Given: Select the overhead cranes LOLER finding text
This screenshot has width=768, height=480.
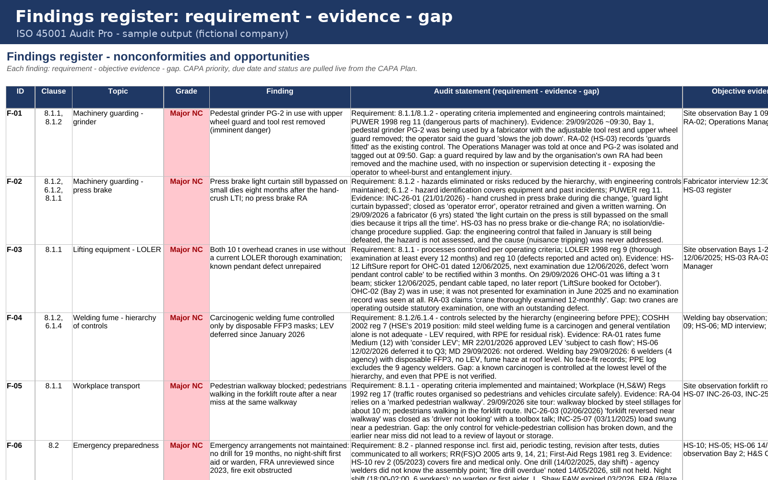Looking at the screenshot, I should click(x=280, y=279).
